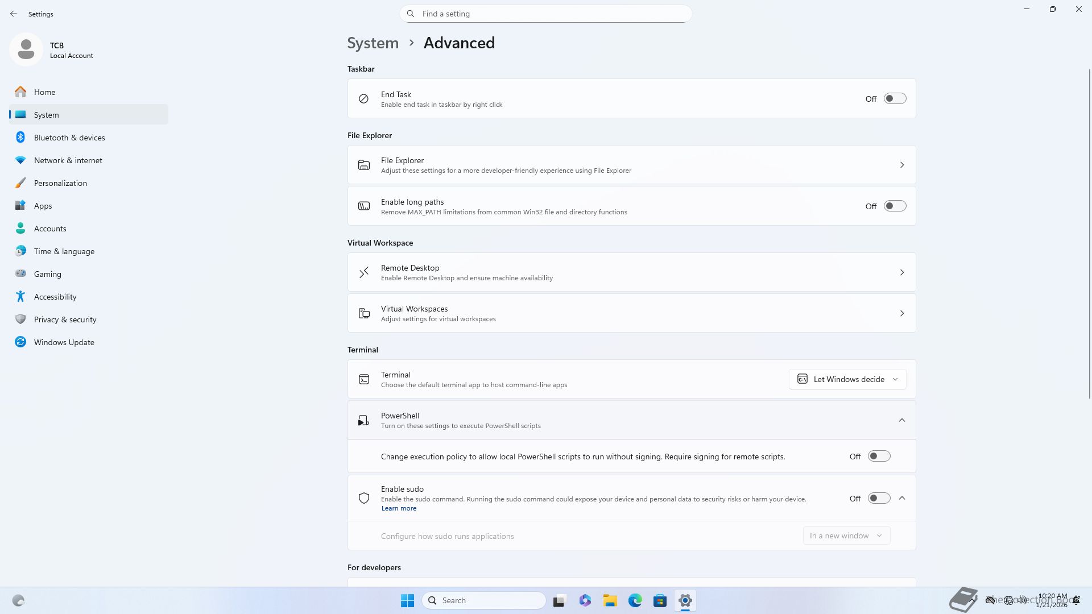
Task: Enable the long paths toggle
Action: [895, 206]
